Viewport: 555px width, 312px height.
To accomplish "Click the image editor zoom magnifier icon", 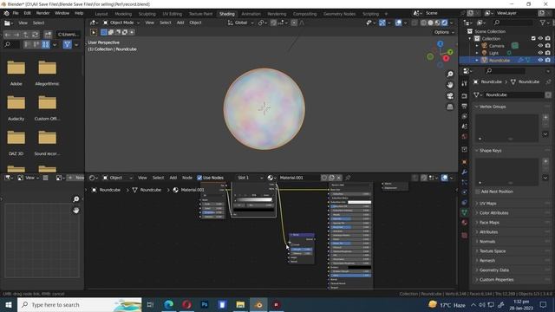I will 75,199.
